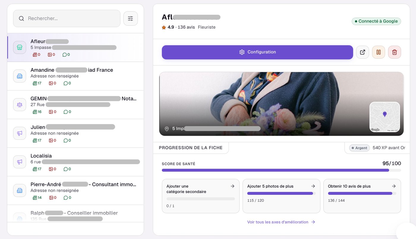Click the 95/100 score value
The image size is (416, 239).
392,163
